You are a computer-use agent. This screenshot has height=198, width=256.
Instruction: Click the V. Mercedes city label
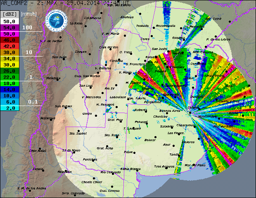(x=91, y=97)
